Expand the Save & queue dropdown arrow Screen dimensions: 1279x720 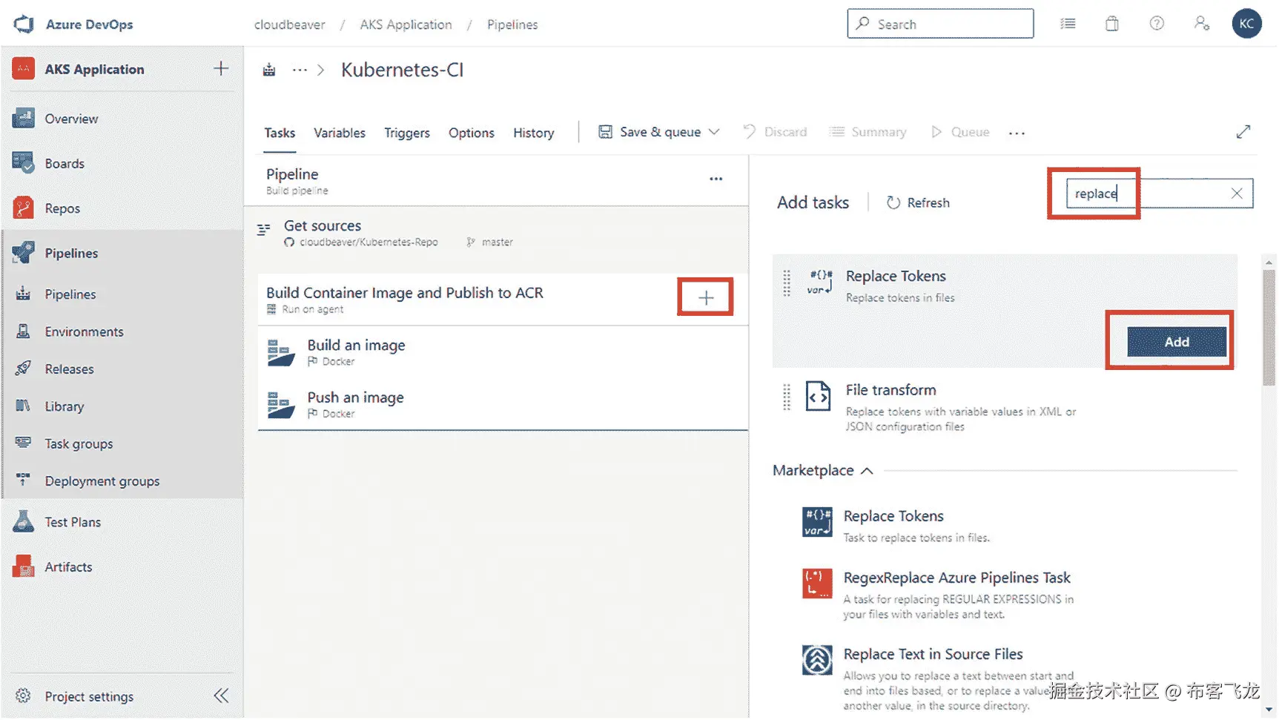(714, 132)
